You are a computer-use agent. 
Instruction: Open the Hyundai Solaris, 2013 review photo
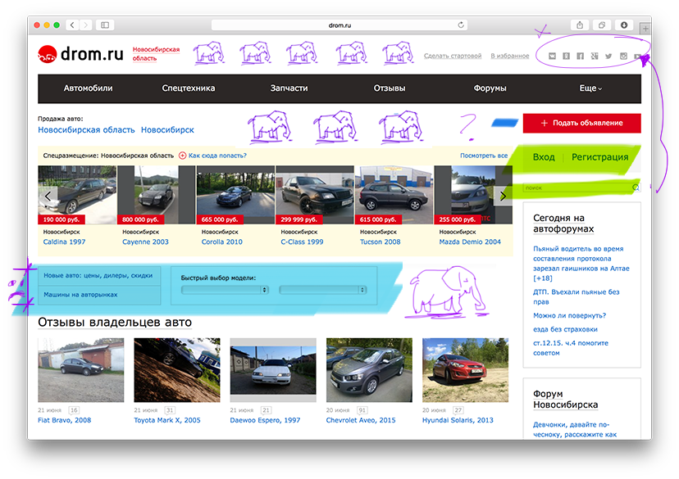[x=466, y=370]
